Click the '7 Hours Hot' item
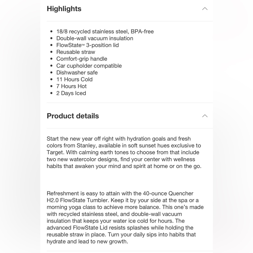The width and height of the screenshot is (253, 253). coord(72,86)
